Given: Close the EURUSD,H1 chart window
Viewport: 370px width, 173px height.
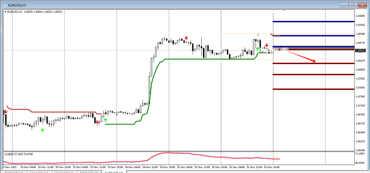Looking at the screenshot, I should pyautogui.click(x=362, y=5).
